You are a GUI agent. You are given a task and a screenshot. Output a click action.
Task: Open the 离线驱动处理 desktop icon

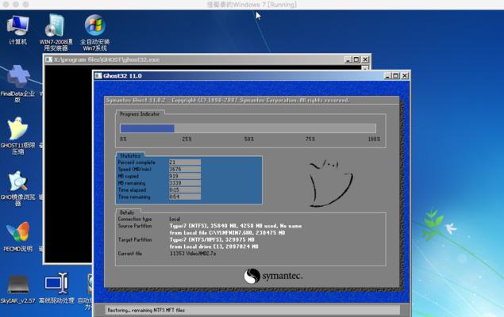[x=56, y=288]
